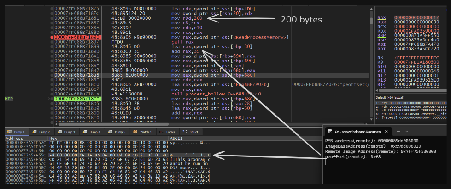Click the Dump 1 tab icon
Screen dimensions: 451x189
click(8, 132)
